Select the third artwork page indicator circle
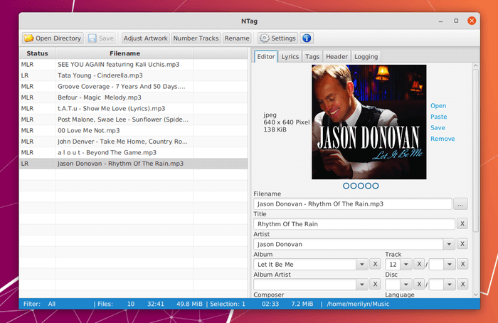498x323 pixels. tap(361, 186)
